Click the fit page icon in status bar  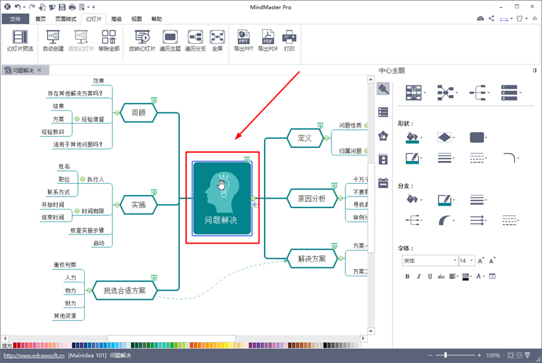tap(510, 355)
